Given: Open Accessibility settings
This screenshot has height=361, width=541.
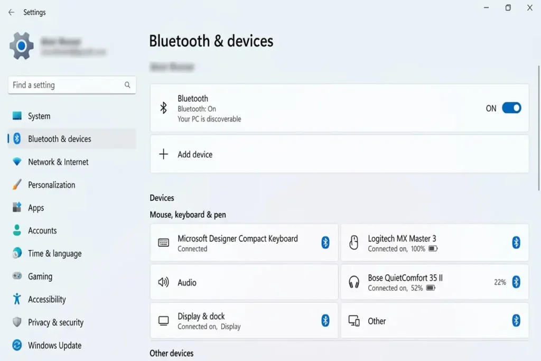Looking at the screenshot, I should pyautogui.click(x=72, y=299).
